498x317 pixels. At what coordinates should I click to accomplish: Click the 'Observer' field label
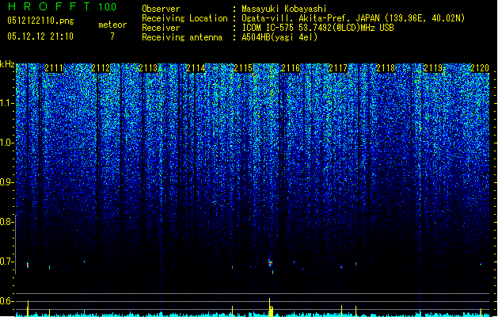coord(161,9)
